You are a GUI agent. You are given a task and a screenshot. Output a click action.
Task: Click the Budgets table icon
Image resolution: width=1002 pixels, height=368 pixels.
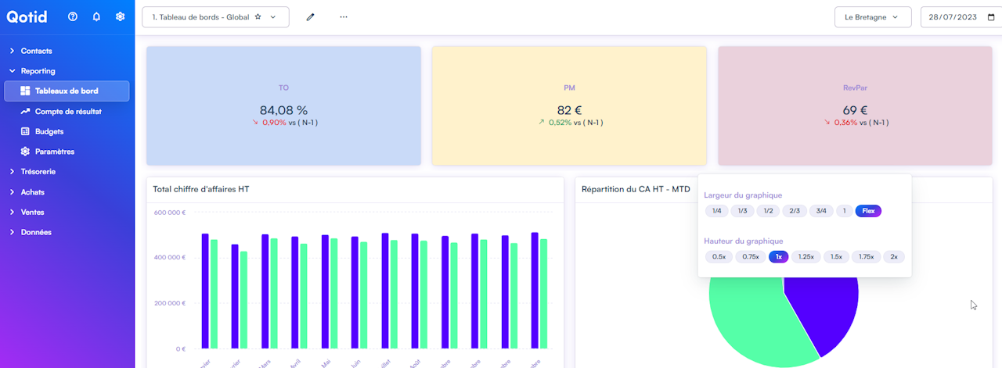coord(25,131)
